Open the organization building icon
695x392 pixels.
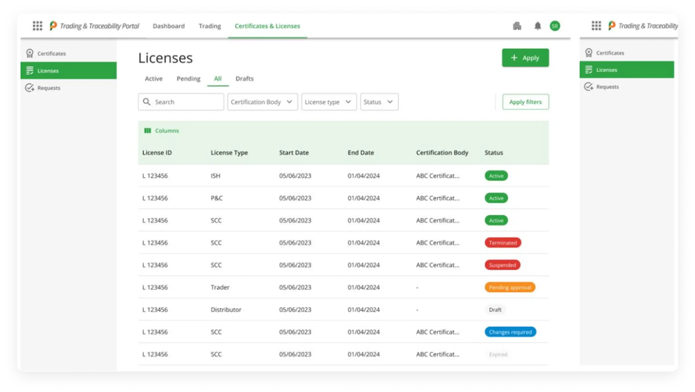pos(517,26)
